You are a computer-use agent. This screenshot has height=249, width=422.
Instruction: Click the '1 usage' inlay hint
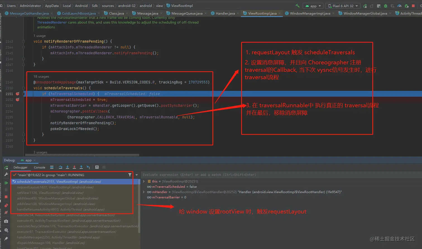point(40,36)
